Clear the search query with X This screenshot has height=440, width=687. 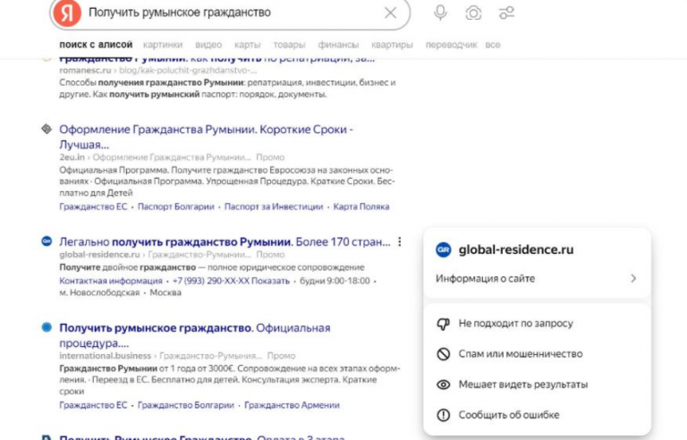click(390, 13)
